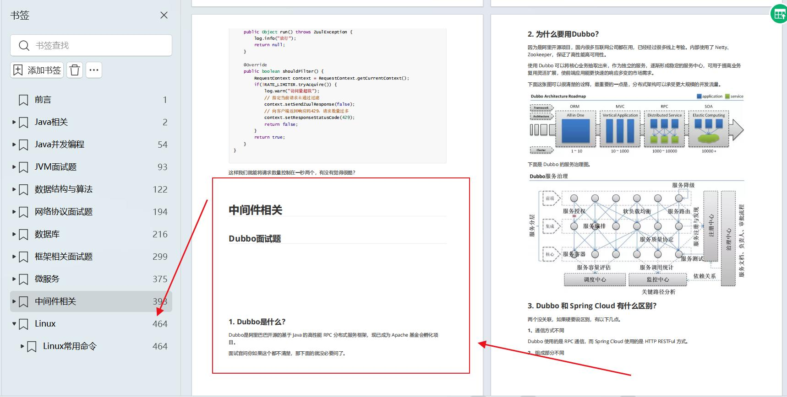The width and height of the screenshot is (787, 397).
Task: Click the bookmark icon beside JVM面试题
Action: coord(23,167)
